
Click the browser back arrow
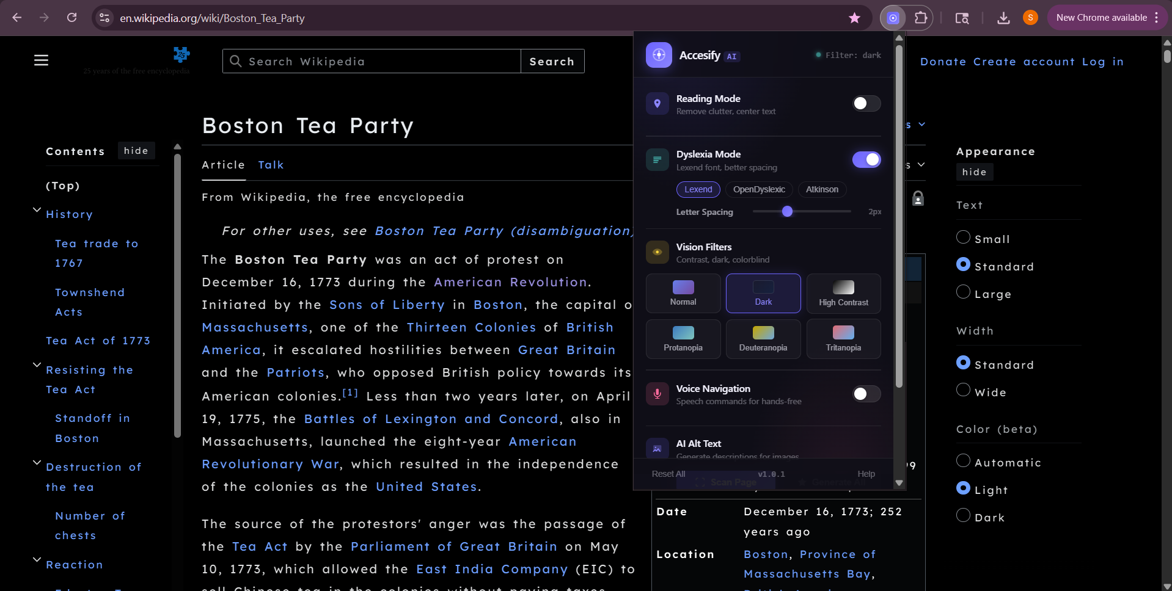click(x=17, y=18)
